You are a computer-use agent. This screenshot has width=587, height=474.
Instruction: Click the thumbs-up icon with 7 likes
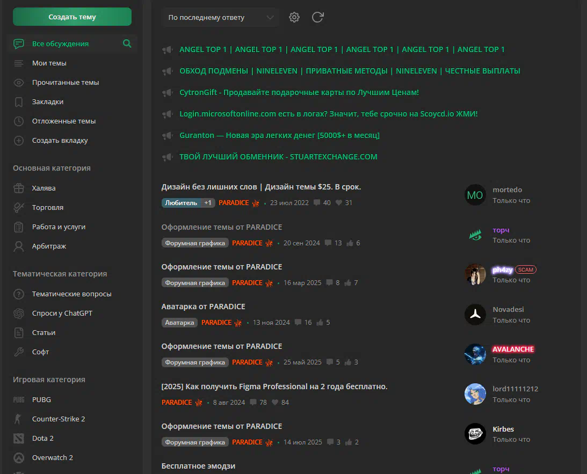pos(348,283)
